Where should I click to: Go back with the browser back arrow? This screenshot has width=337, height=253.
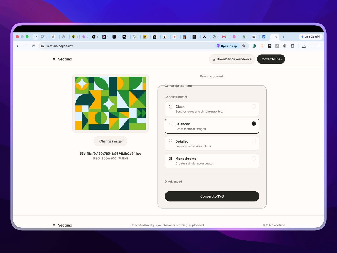pos(18,46)
